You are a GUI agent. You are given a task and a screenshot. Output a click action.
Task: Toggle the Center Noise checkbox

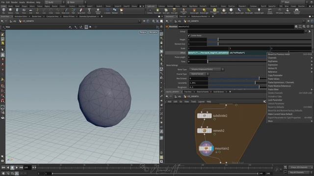click(x=189, y=36)
